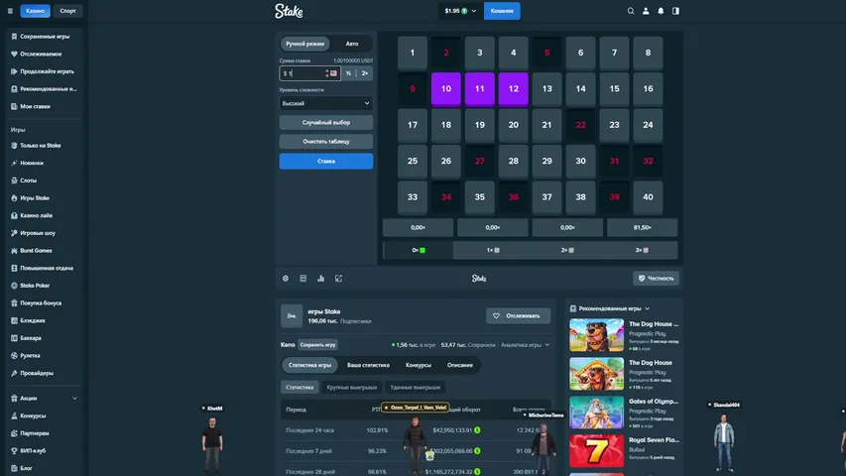Open game settings gear icon
846x476 pixels.
tap(286, 279)
